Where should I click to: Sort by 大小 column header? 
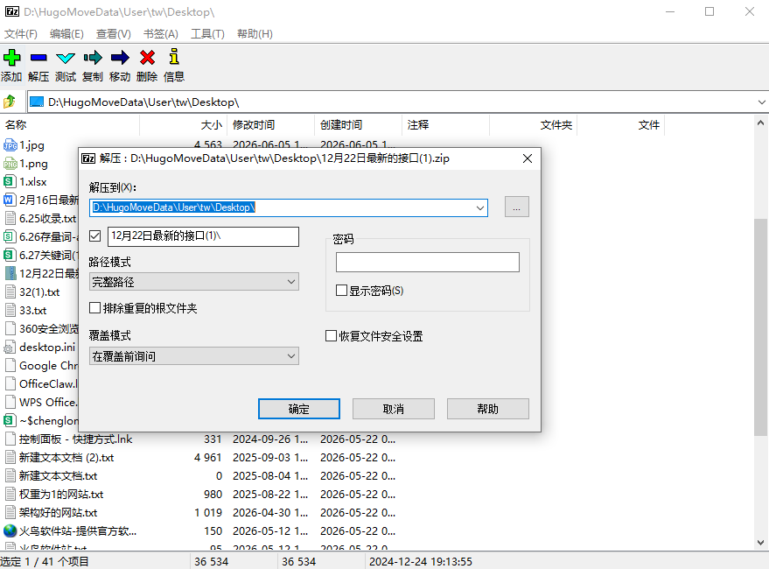184,124
